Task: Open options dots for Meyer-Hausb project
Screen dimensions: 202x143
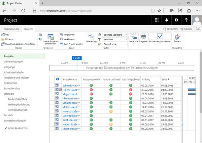Action: [x=79, y=94]
